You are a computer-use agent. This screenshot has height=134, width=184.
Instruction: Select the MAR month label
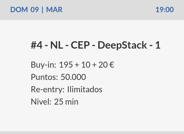[54, 10]
